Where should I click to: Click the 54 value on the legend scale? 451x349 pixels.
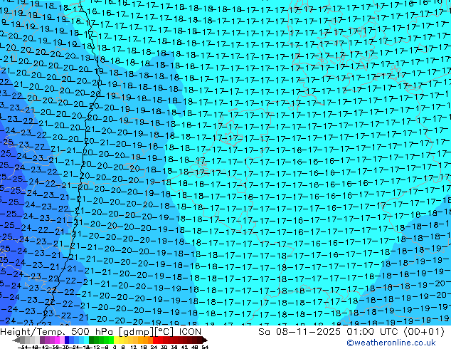tap(204, 348)
